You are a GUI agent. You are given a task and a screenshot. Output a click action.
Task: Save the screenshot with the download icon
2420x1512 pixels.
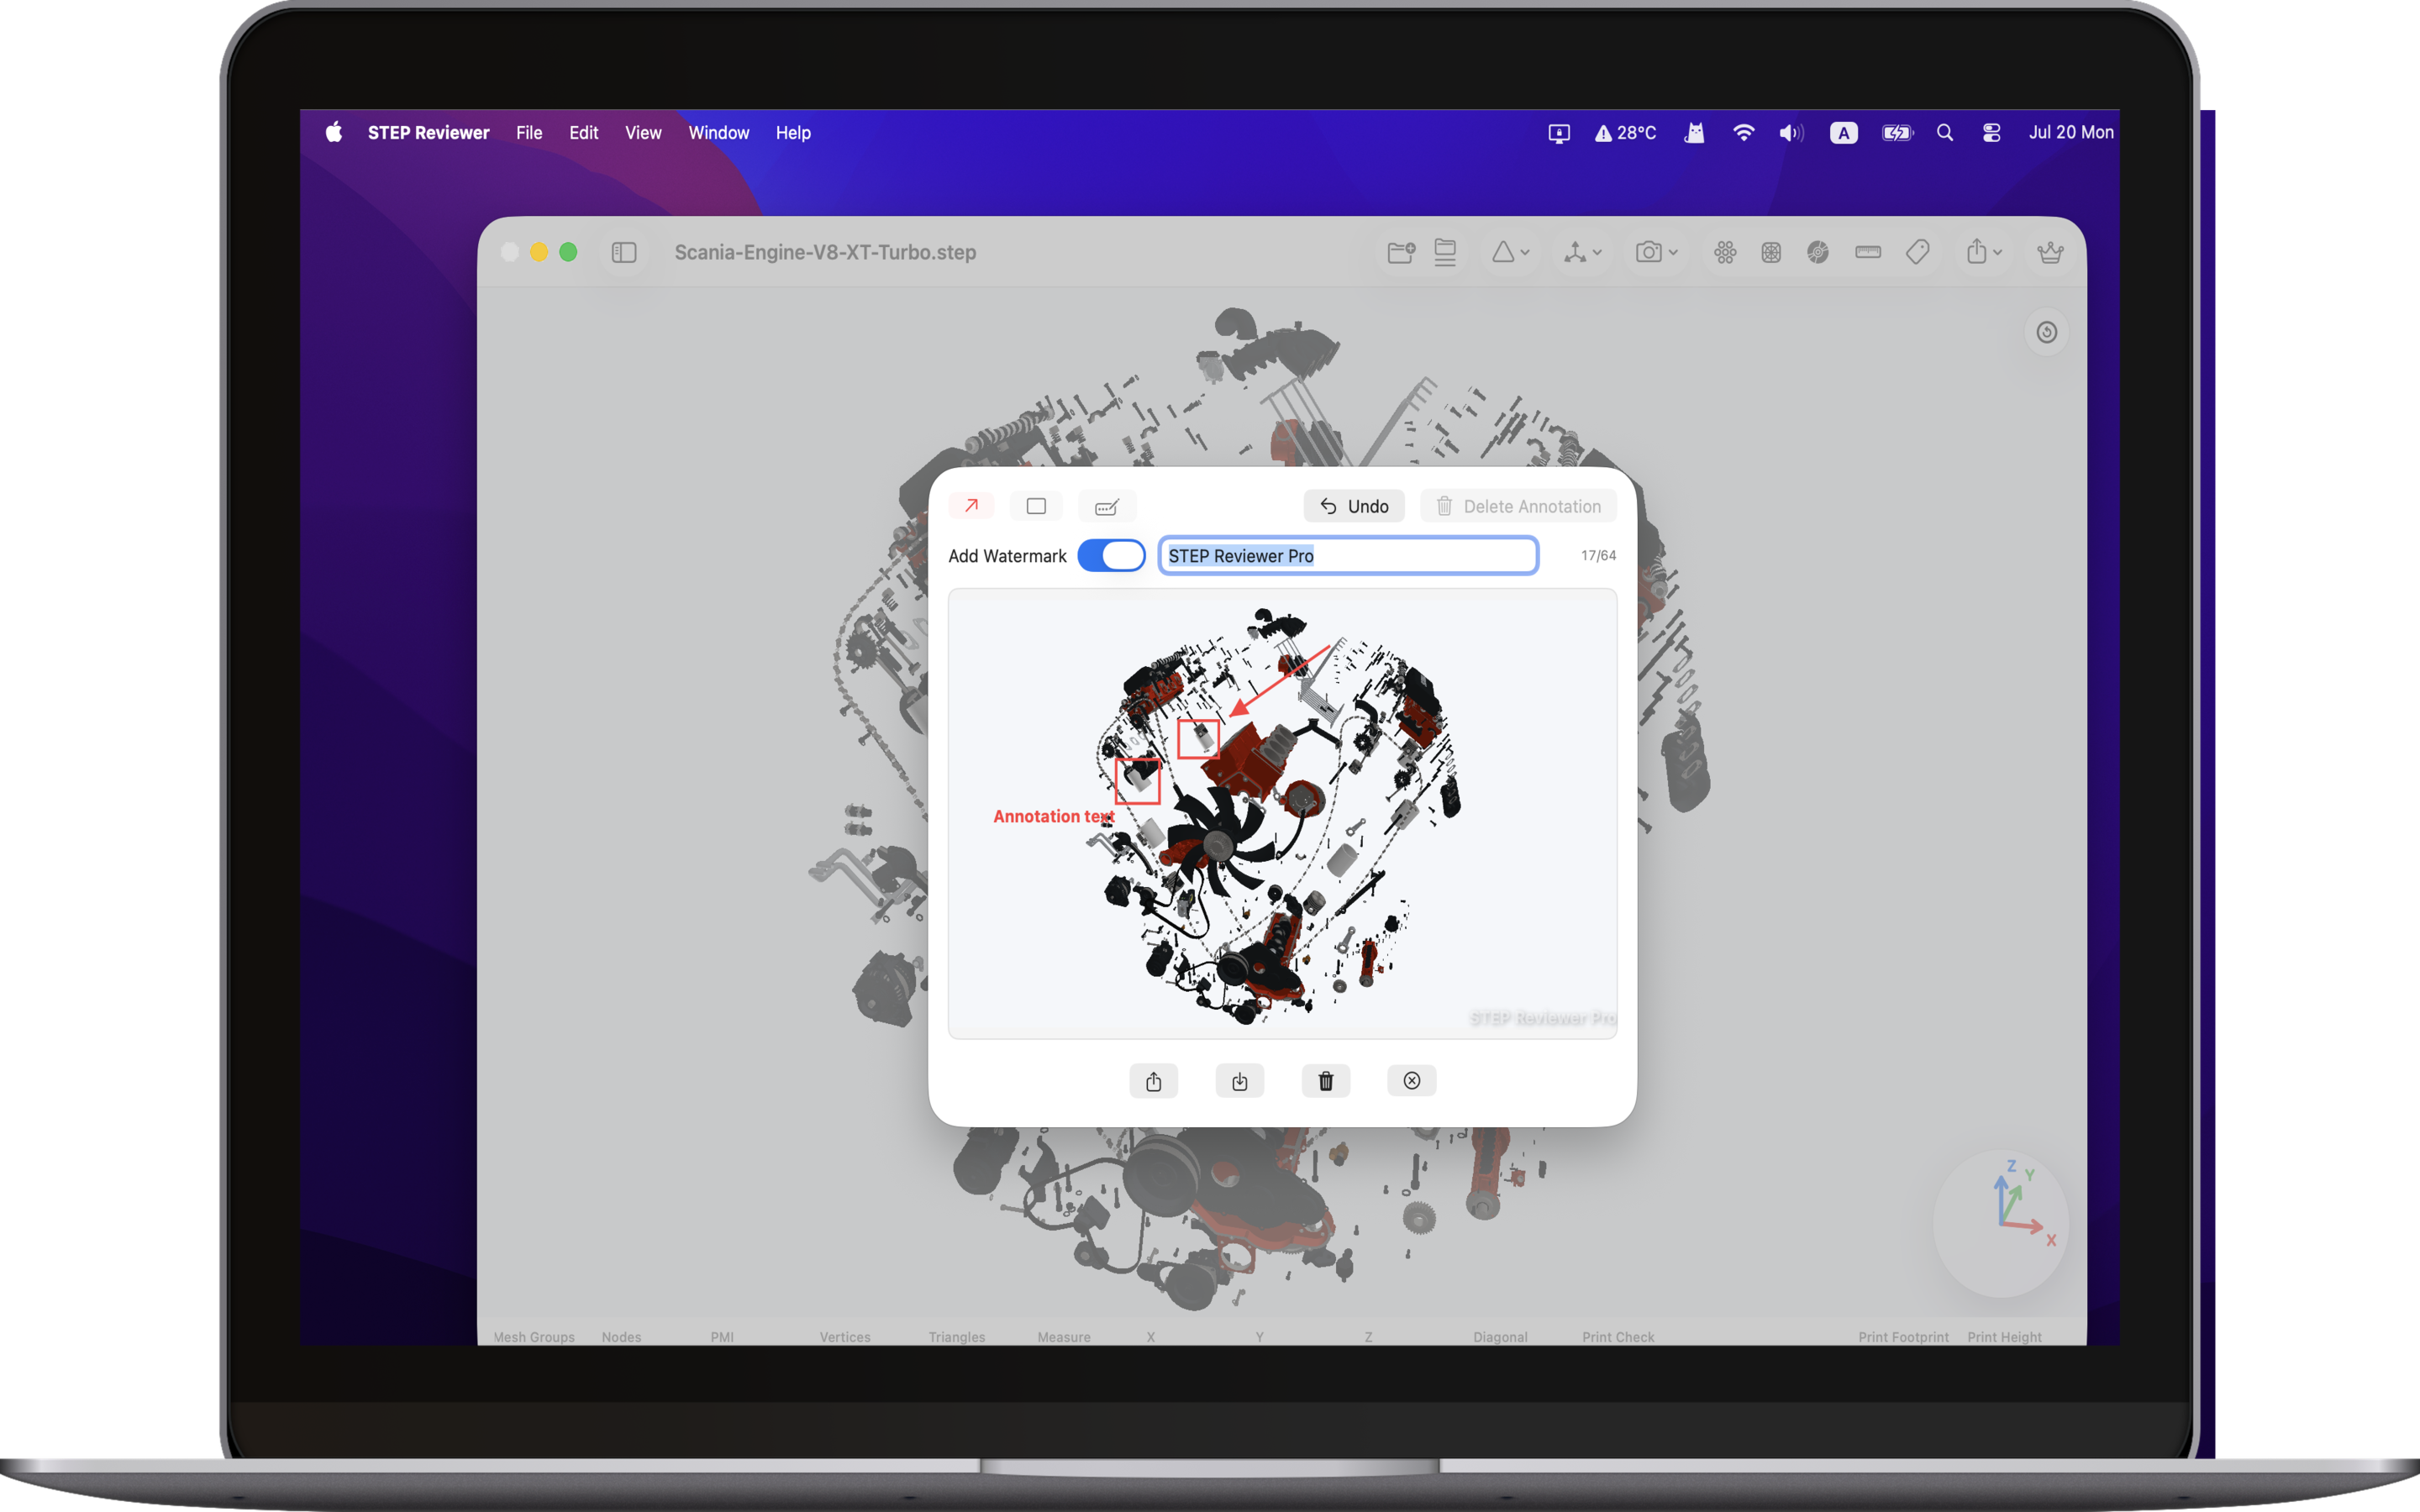(x=1240, y=1081)
